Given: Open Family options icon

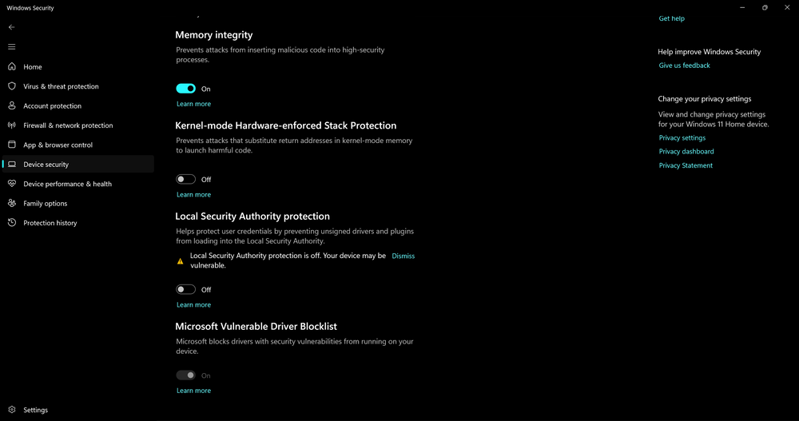Looking at the screenshot, I should pyautogui.click(x=12, y=203).
